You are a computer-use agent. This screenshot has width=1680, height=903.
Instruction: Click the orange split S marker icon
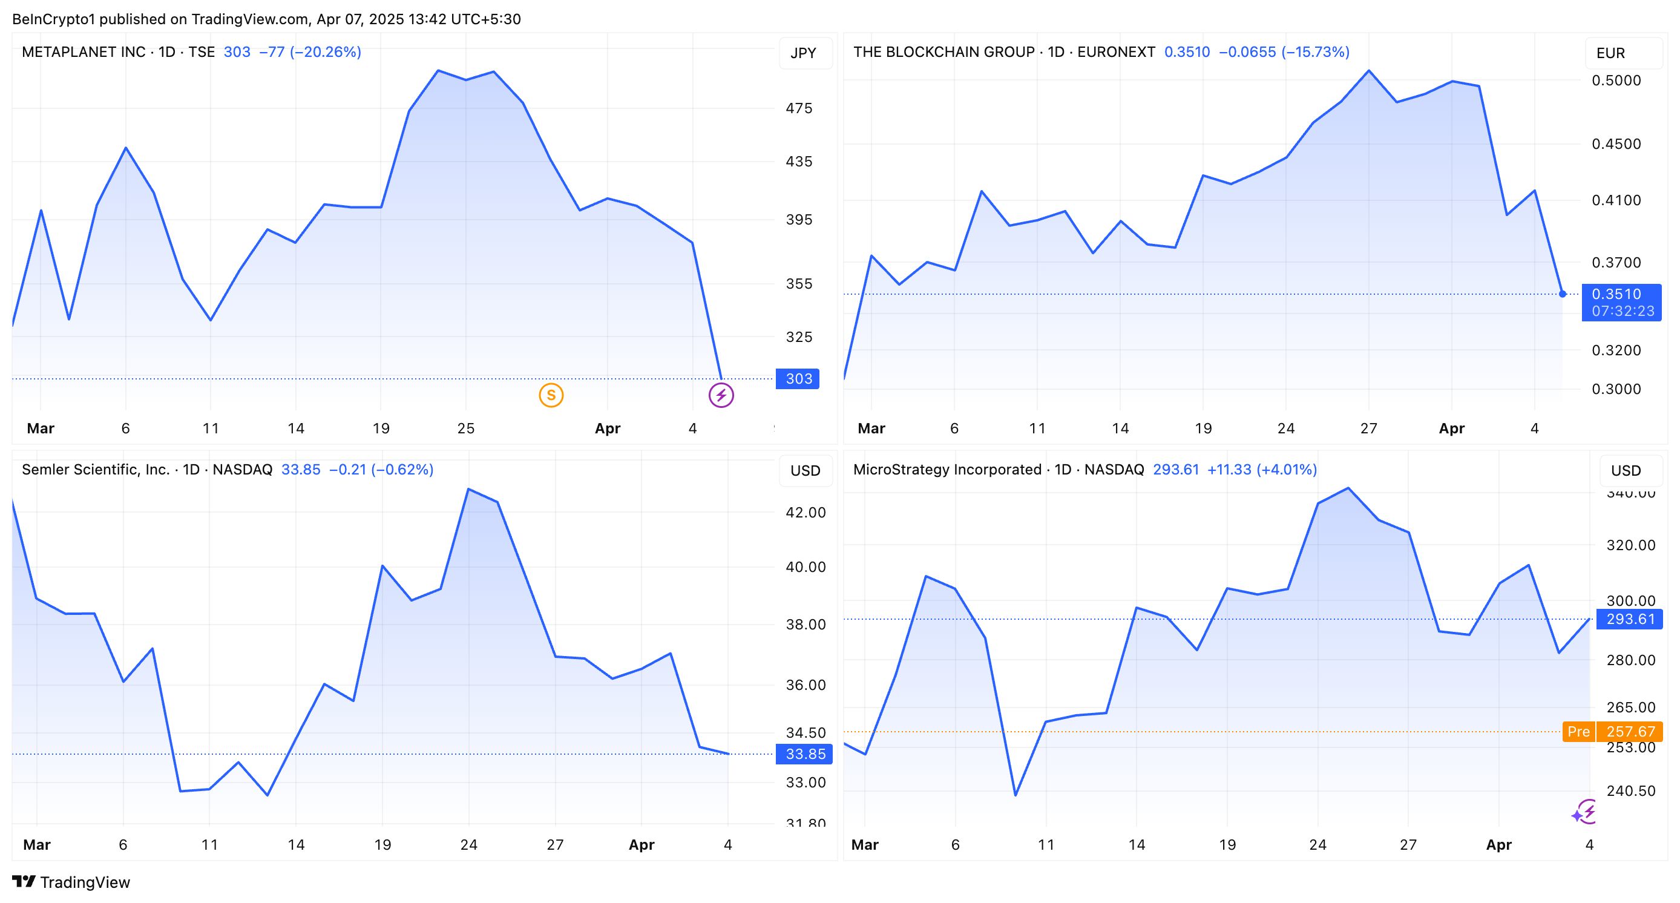(x=551, y=395)
